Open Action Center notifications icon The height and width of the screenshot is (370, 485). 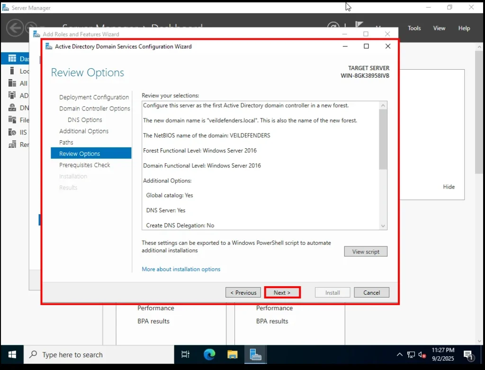click(x=468, y=355)
